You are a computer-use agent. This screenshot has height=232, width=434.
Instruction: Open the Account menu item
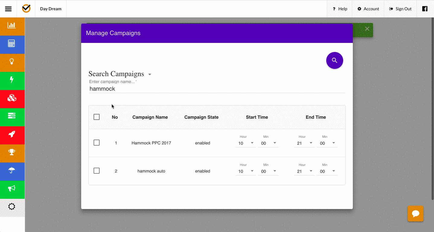[368, 9]
